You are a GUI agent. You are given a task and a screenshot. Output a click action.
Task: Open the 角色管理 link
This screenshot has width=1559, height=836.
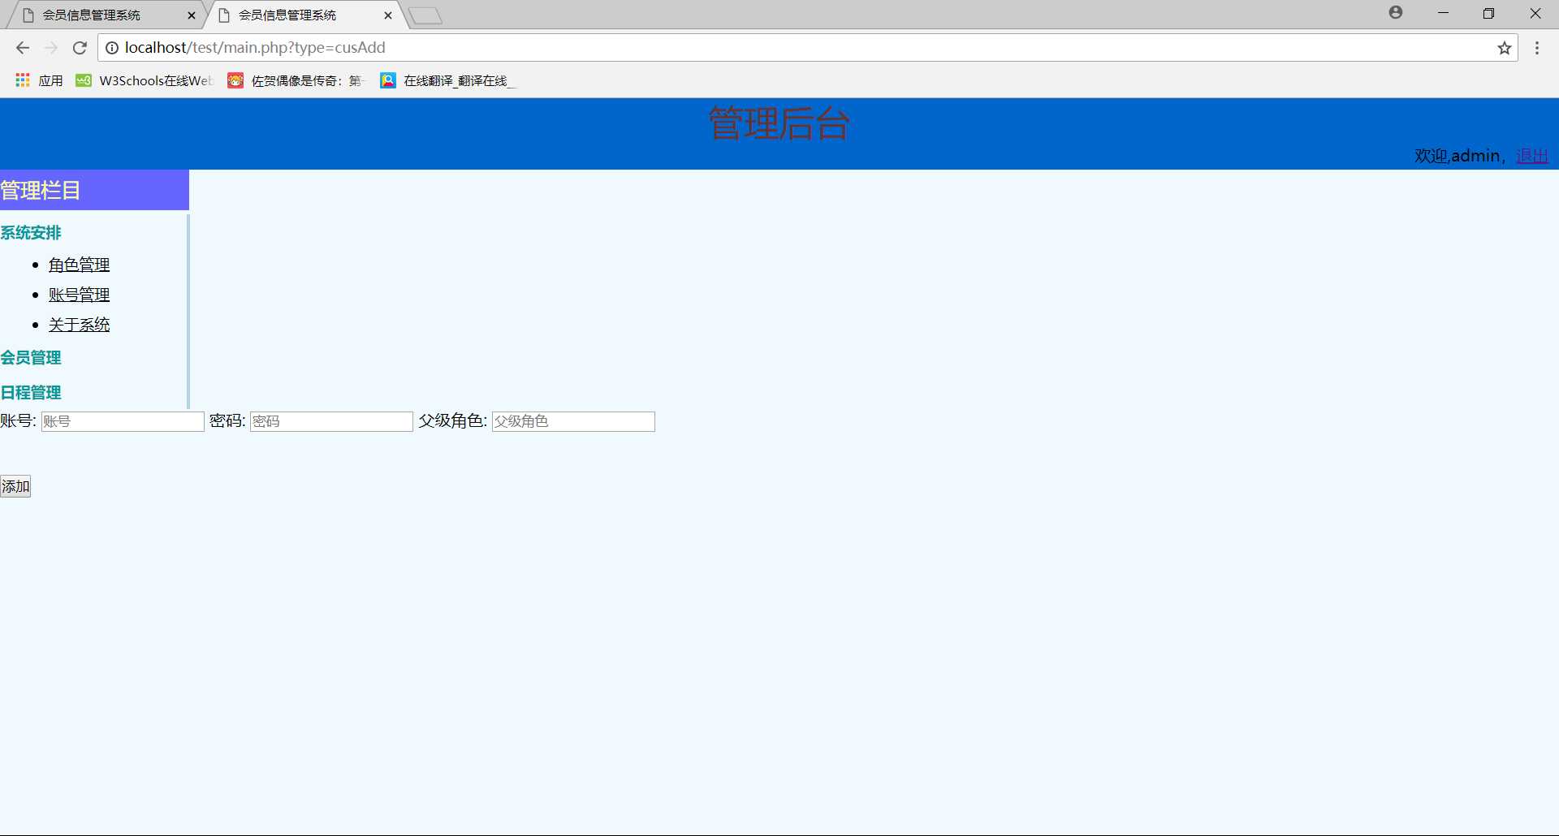[x=79, y=265]
